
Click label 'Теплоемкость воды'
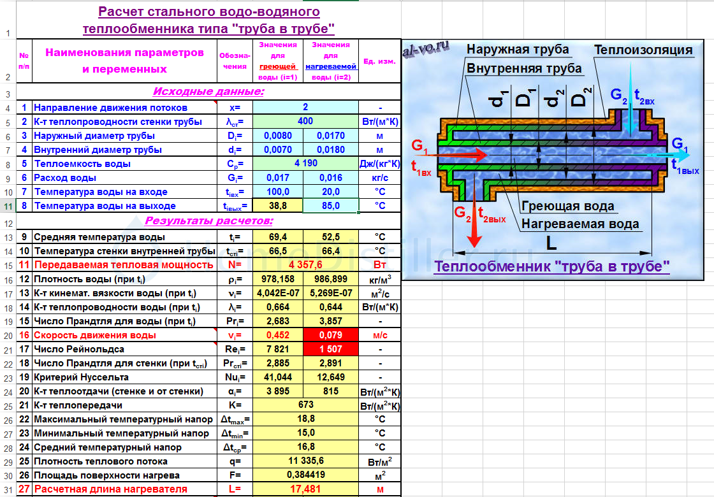82,164
